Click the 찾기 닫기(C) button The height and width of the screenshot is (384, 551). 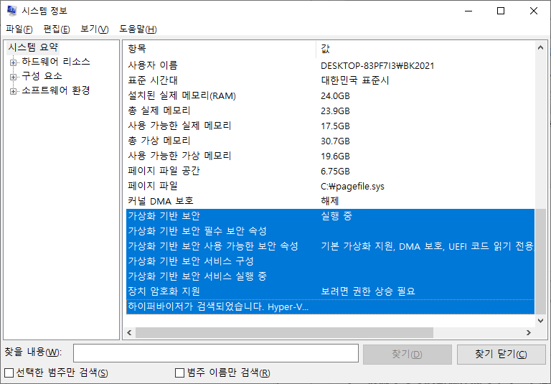pyautogui.click(x=501, y=354)
